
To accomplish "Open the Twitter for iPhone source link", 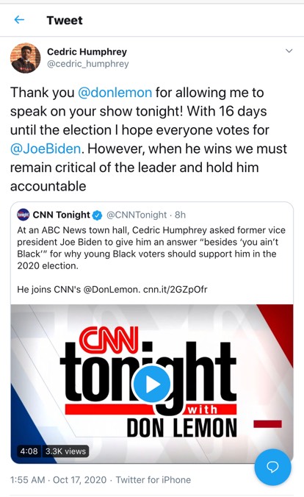I will point(153,479).
